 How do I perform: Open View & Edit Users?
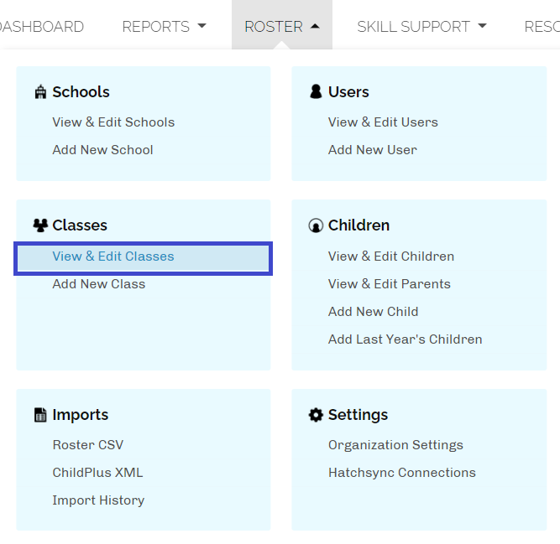pos(383,122)
